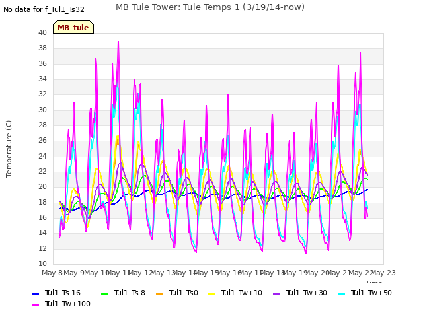
Task: Click the 32 y-axis tick label
Action: point(42,94)
